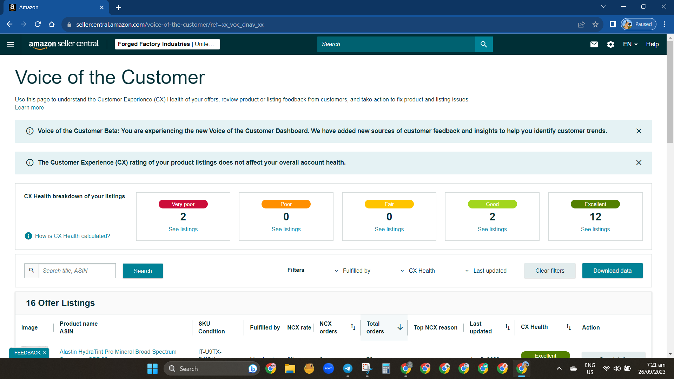Screen dimensions: 674x379
Task: See listings under Good
Action: click(x=492, y=229)
